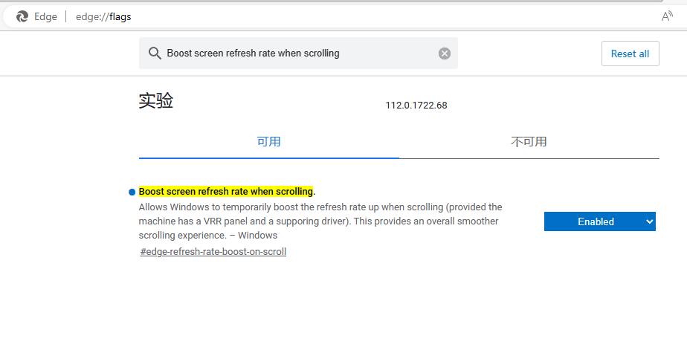Image resolution: width=687 pixels, height=353 pixels.
Task: Click the Edge label next to the logo
Action: click(x=45, y=16)
